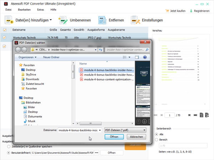Click the single page document icon

point(202,115)
